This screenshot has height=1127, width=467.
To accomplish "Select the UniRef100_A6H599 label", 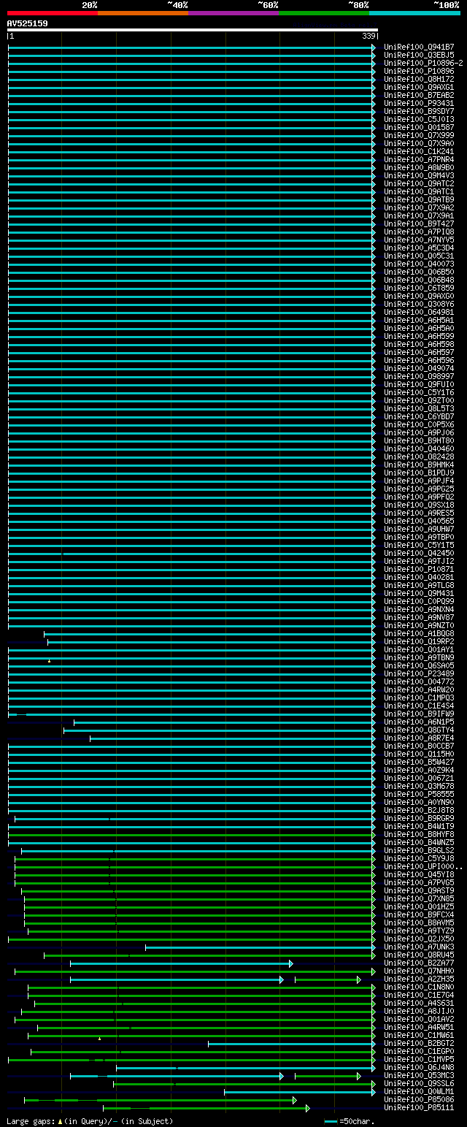I will tap(418, 336).
